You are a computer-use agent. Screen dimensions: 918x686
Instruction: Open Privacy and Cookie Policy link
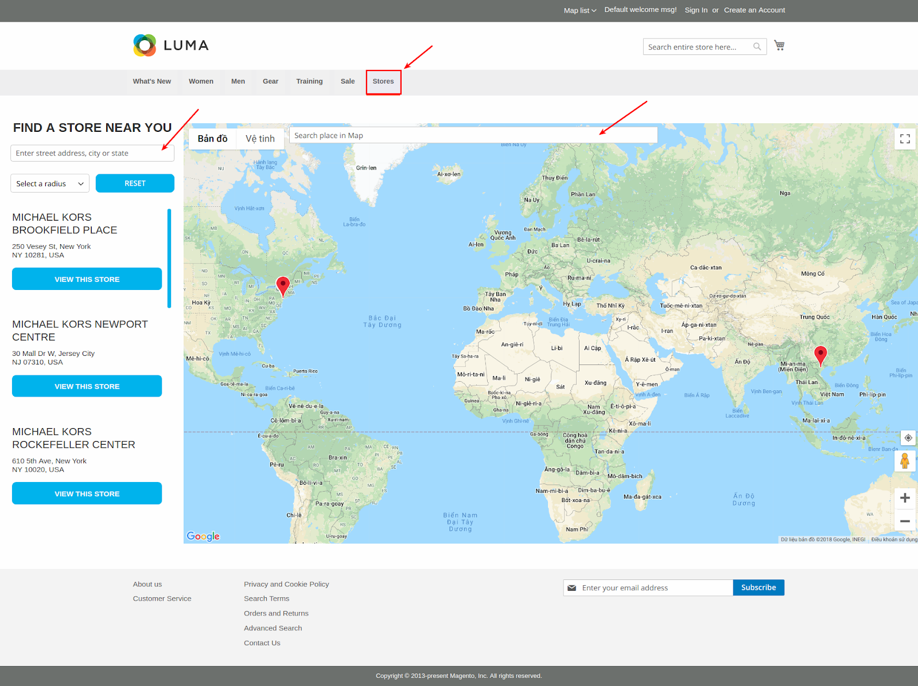(286, 584)
